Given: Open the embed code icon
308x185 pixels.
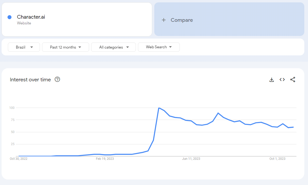Looking at the screenshot, I should pyautogui.click(x=282, y=80).
